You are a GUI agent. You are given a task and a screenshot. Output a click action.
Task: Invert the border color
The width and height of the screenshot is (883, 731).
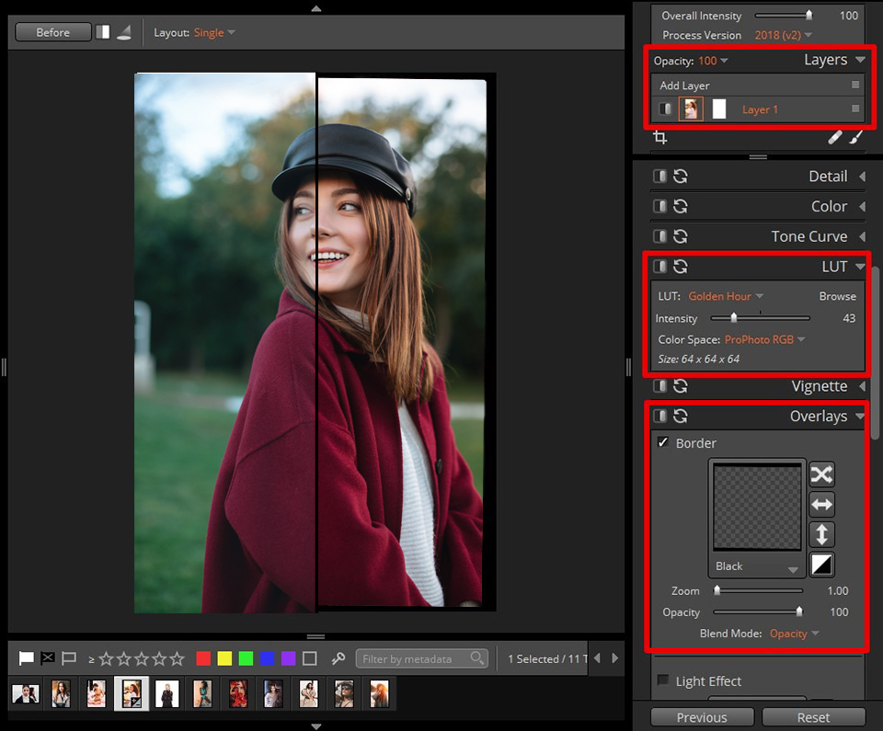(x=821, y=565)
